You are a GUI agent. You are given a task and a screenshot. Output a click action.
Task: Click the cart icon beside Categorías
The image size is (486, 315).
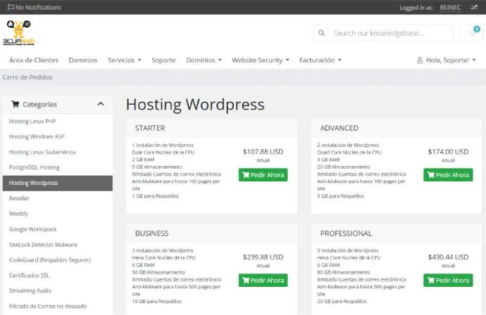15,104
